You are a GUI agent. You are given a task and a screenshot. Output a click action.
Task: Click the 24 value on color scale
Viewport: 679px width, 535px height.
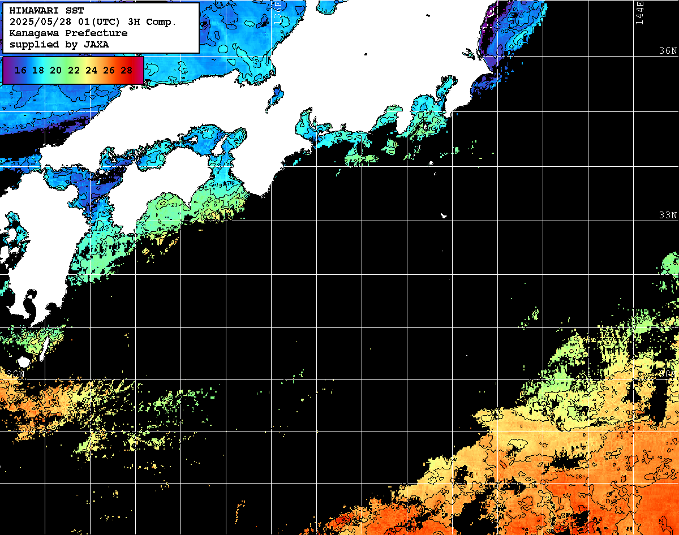(x=91, y=70)
